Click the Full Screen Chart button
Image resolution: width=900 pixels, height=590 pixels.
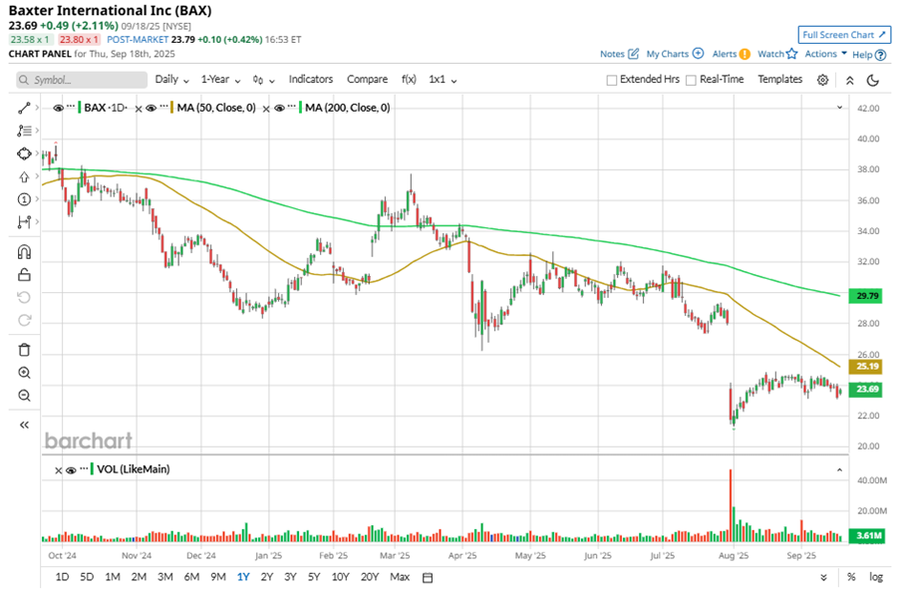(844, 35)
